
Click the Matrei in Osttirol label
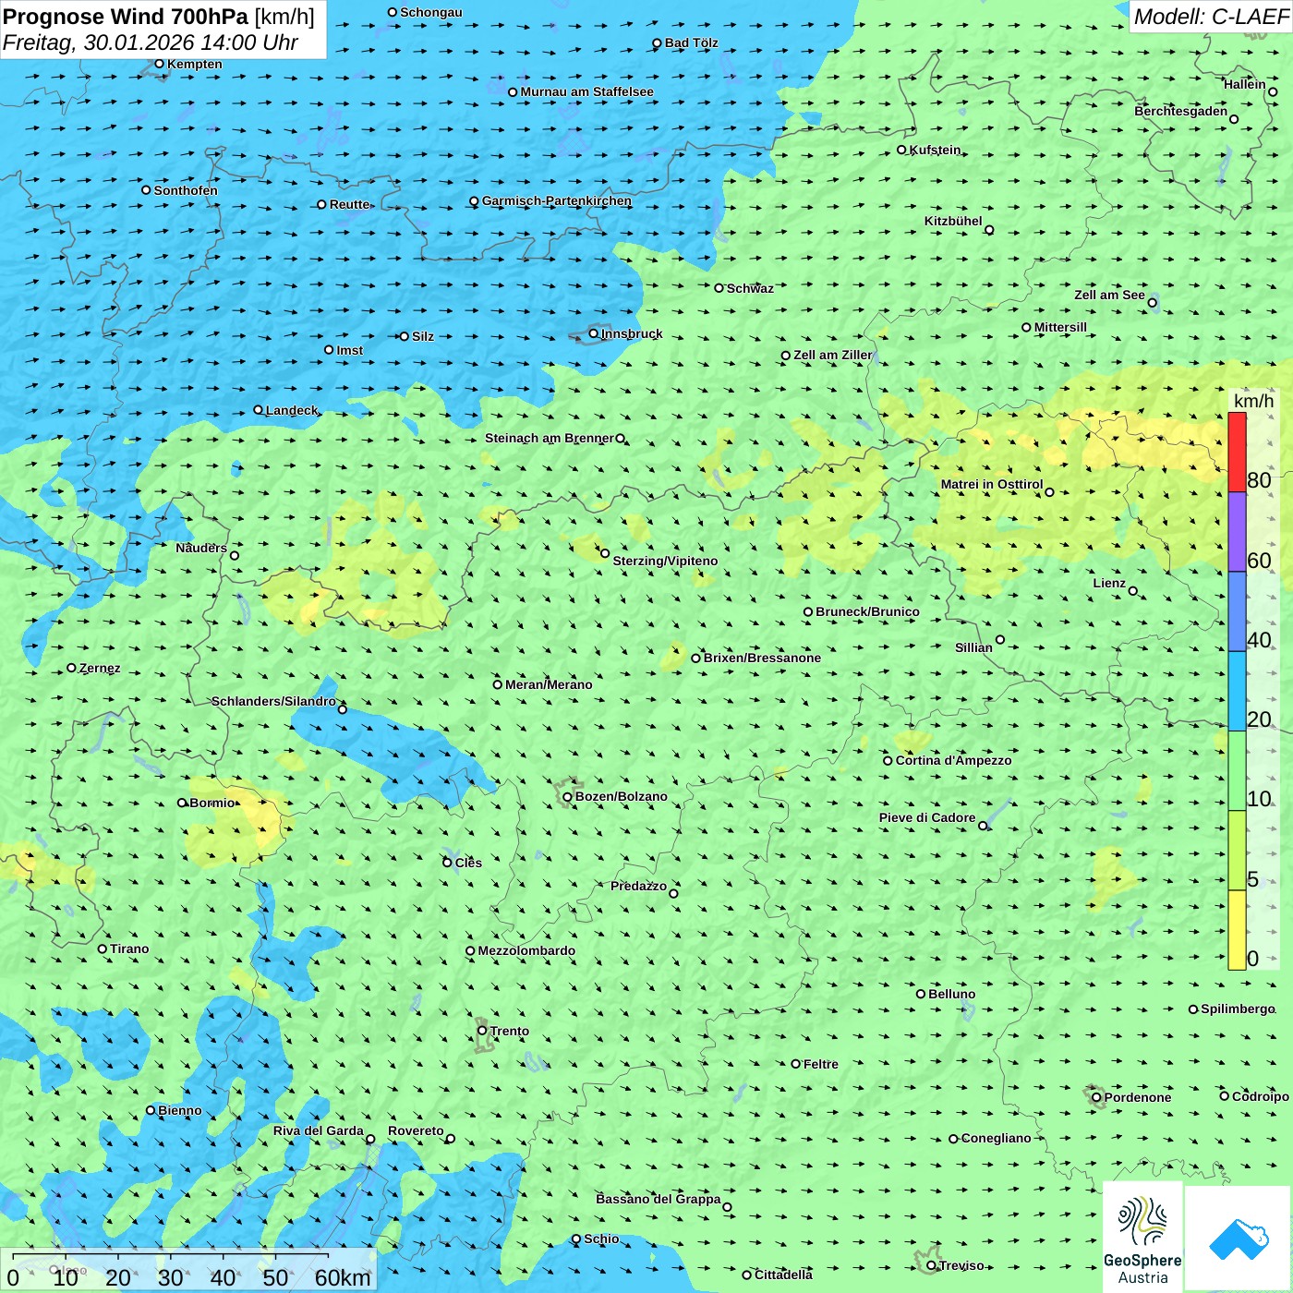992,484
